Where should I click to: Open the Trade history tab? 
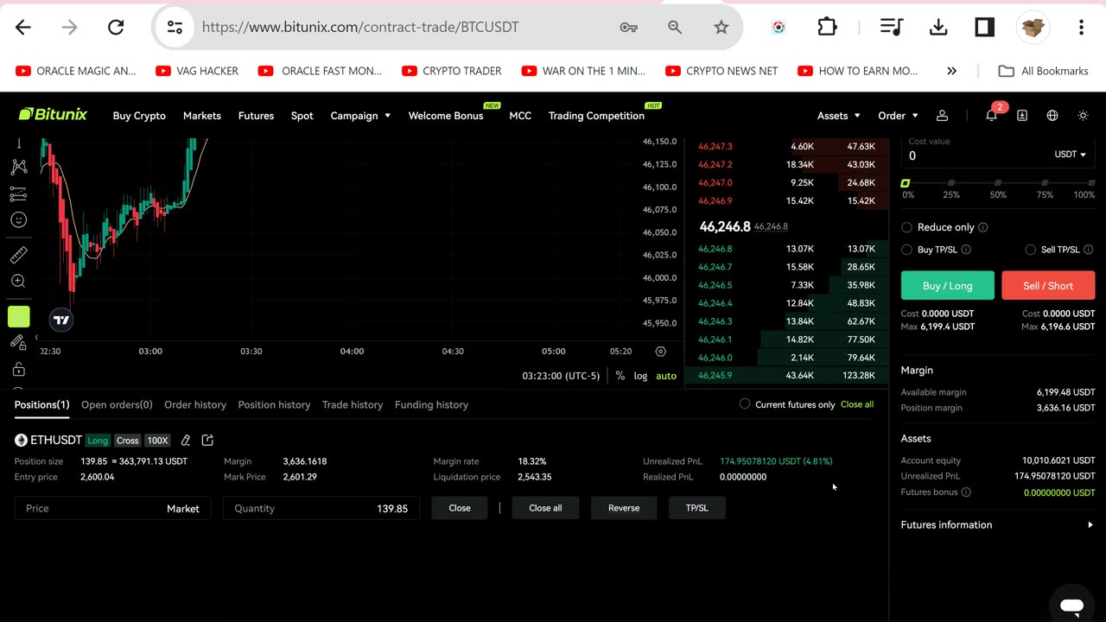[353, 404]
